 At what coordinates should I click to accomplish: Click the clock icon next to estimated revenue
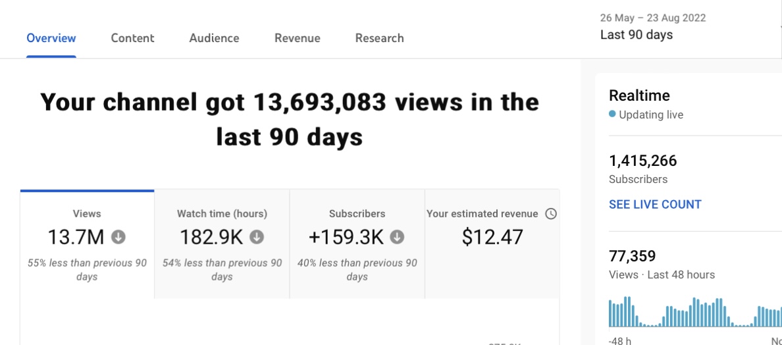550,214
